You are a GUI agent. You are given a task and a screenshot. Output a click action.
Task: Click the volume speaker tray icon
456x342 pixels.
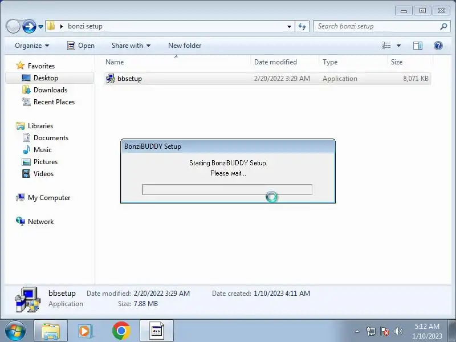click(x=398, y=331)
